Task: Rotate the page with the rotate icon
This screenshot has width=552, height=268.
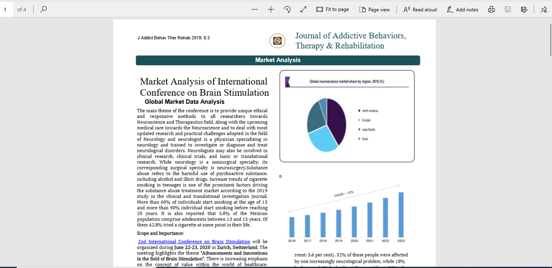Action: click(287, 9)
